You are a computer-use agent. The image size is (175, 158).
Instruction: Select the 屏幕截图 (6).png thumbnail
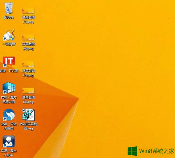pyautogui.click(x=29, y=37)
